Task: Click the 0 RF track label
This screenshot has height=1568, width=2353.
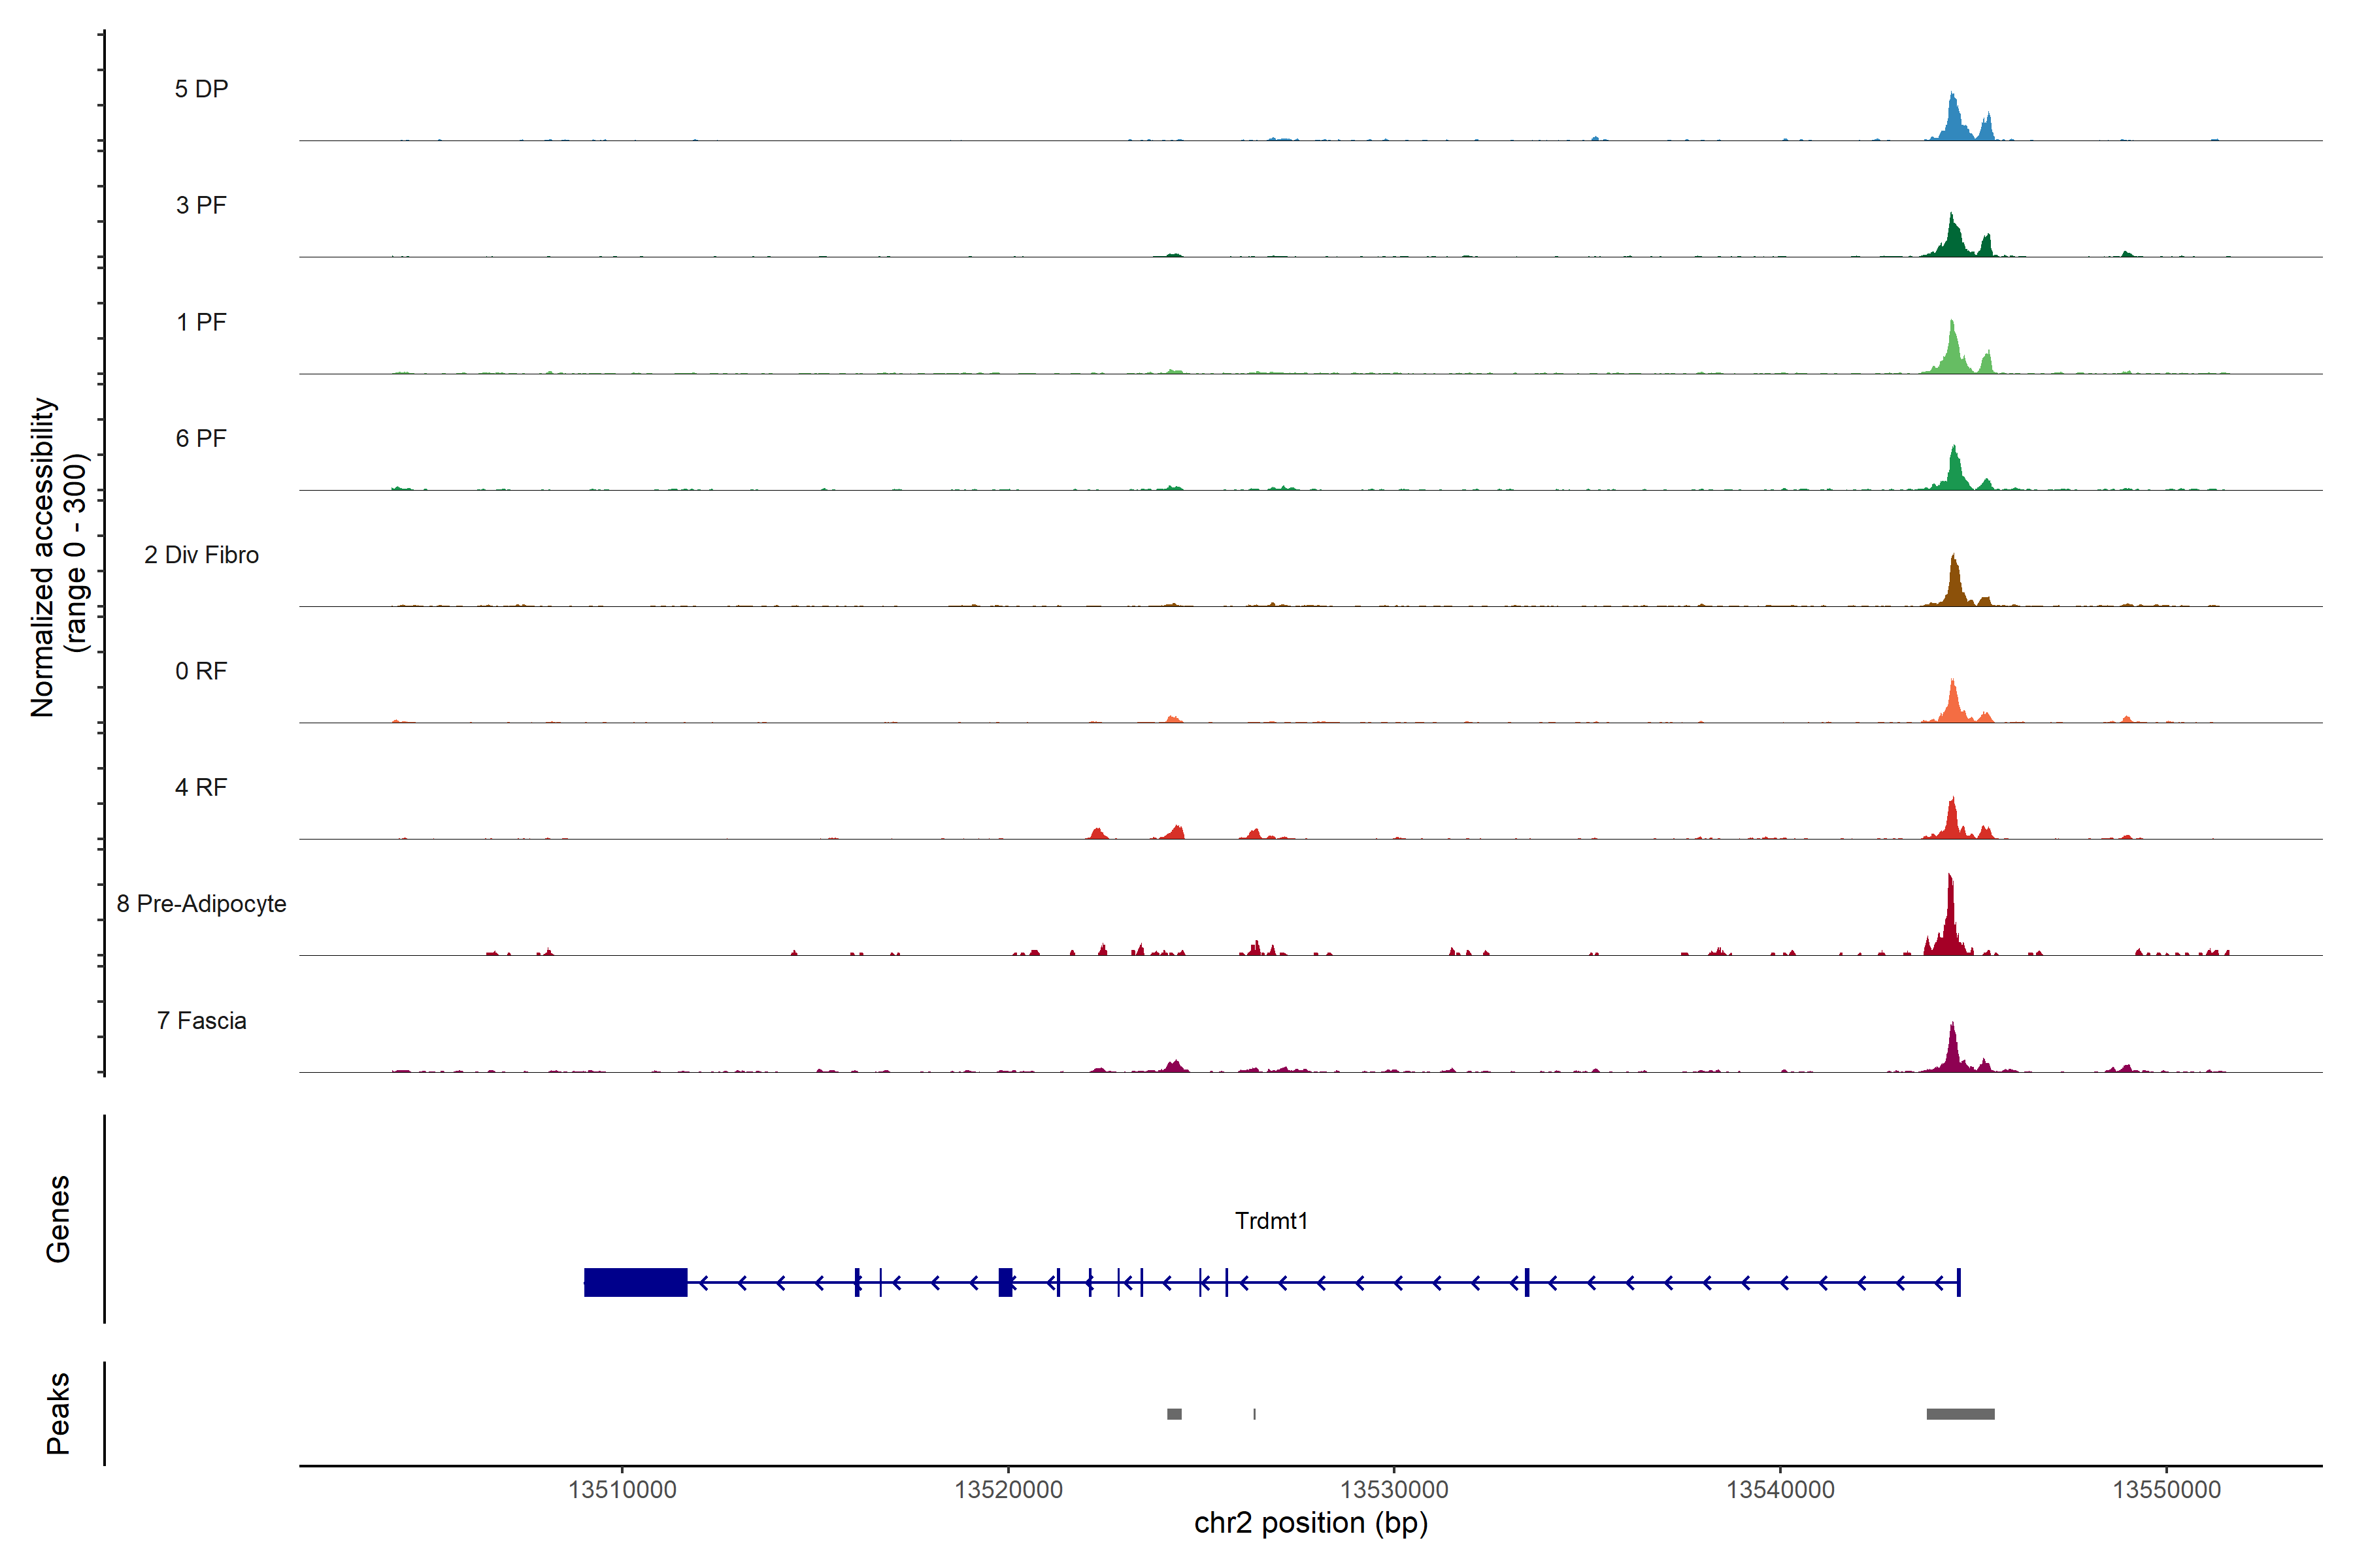Action: click(201, 671)
